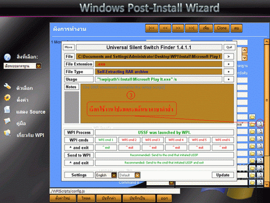Viewport: 270px width, 203px height.
Task: Click the บันทึกเป็น save-as button
Action: 139,198
